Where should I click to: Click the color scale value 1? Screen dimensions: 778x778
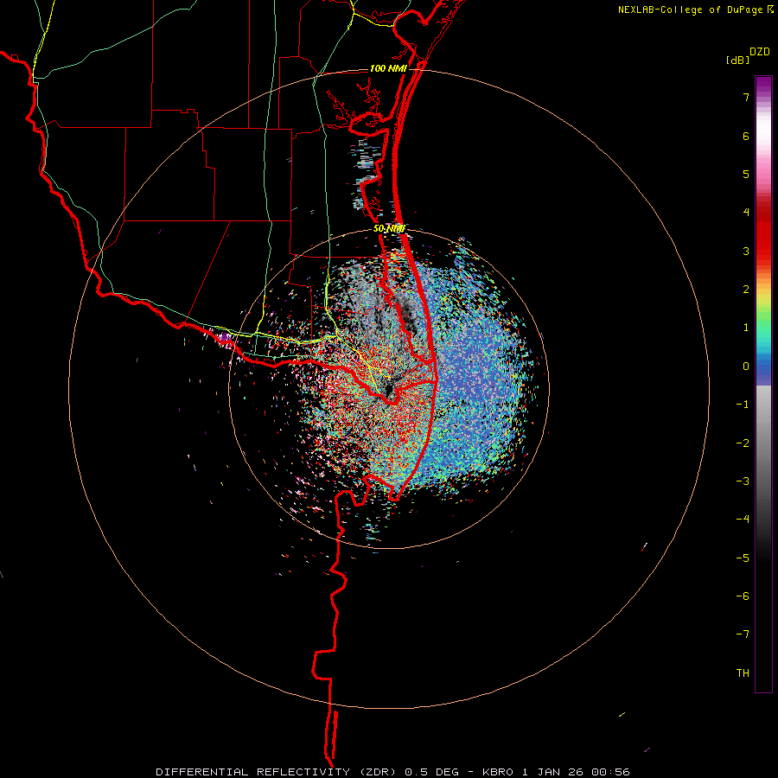pyautogui.click(x=746, y=328)
